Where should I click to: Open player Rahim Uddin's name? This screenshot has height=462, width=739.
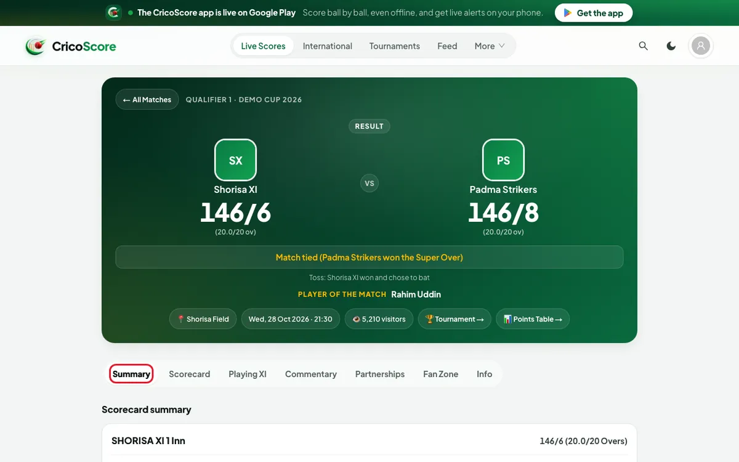click(416, 294)
